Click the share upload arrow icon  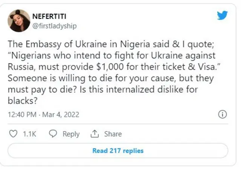click(94, 134)
